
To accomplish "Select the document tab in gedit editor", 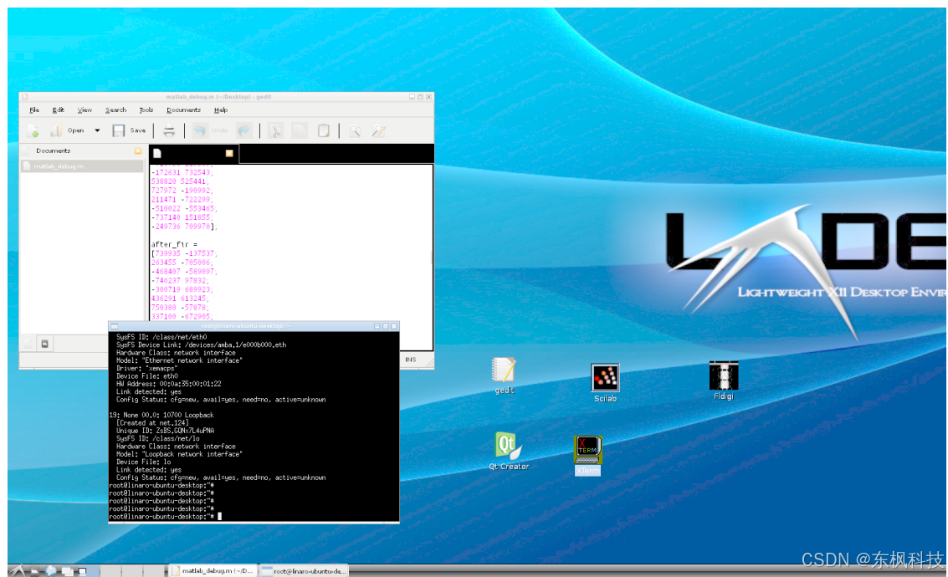I will pyautogui.click(x=193, y=154).
